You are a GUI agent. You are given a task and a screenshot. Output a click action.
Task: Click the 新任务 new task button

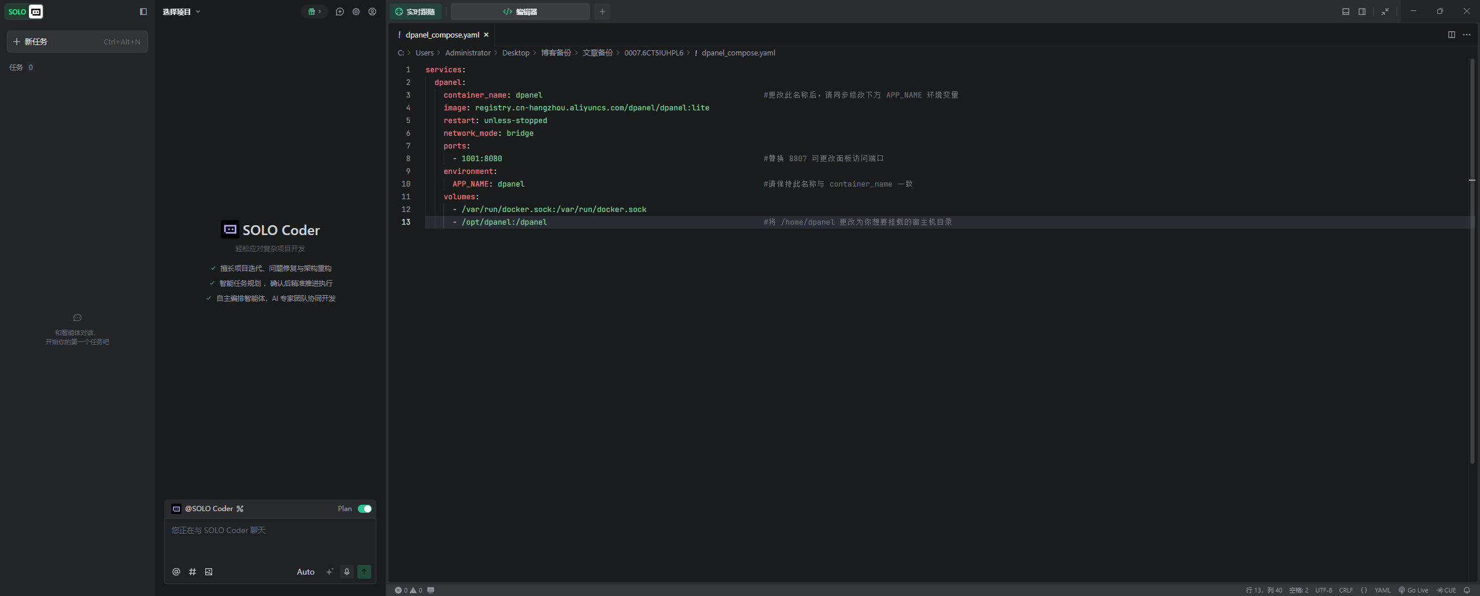click(77, 42)
